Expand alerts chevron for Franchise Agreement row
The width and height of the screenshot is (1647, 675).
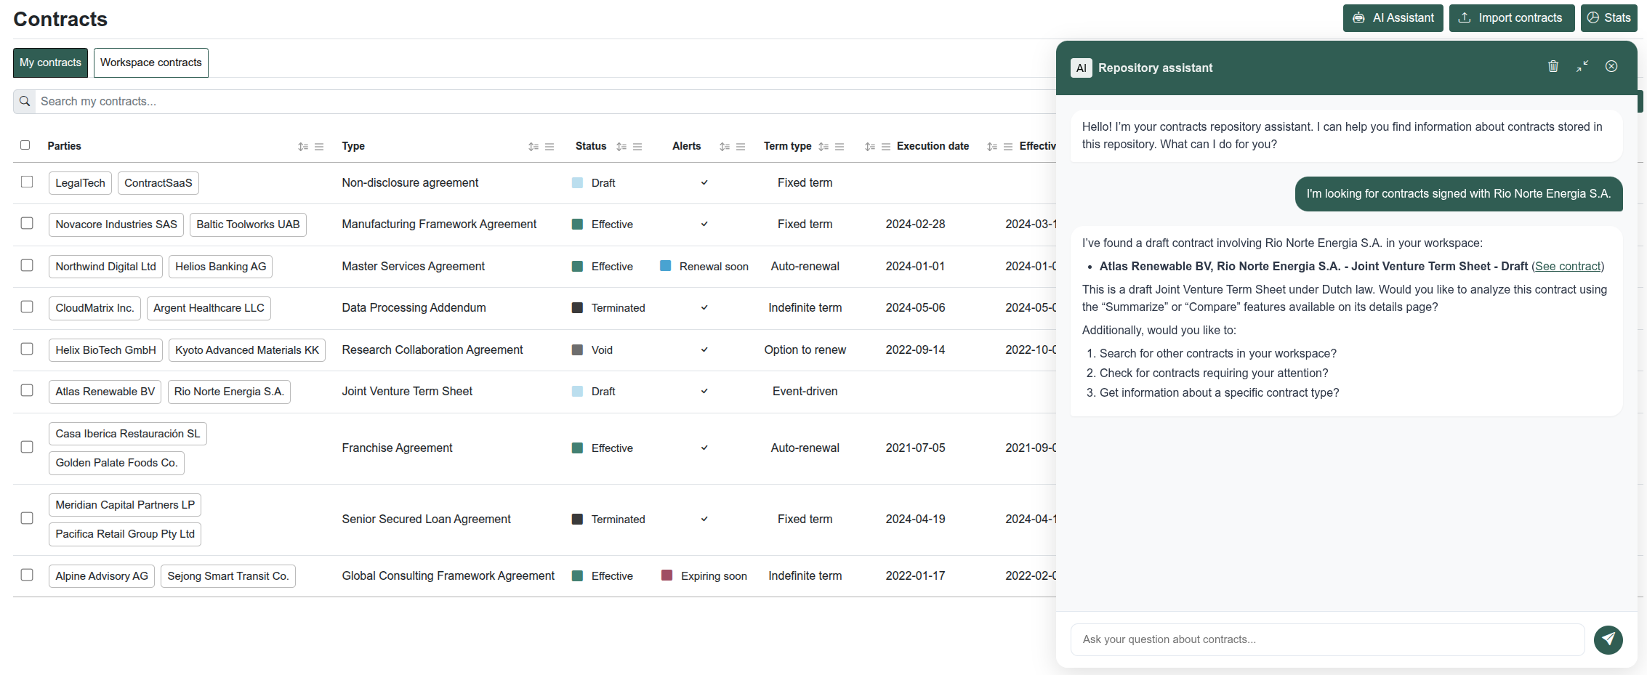tap(704, 448)
